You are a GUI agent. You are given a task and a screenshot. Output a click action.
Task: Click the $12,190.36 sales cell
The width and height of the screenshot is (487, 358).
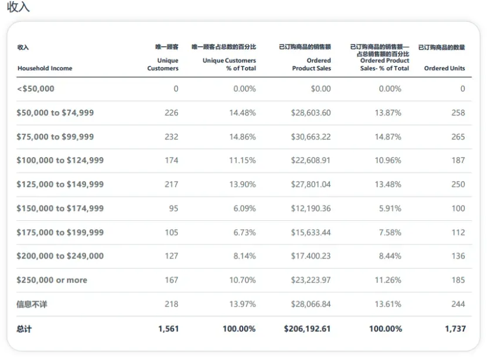tap(311, 209)
